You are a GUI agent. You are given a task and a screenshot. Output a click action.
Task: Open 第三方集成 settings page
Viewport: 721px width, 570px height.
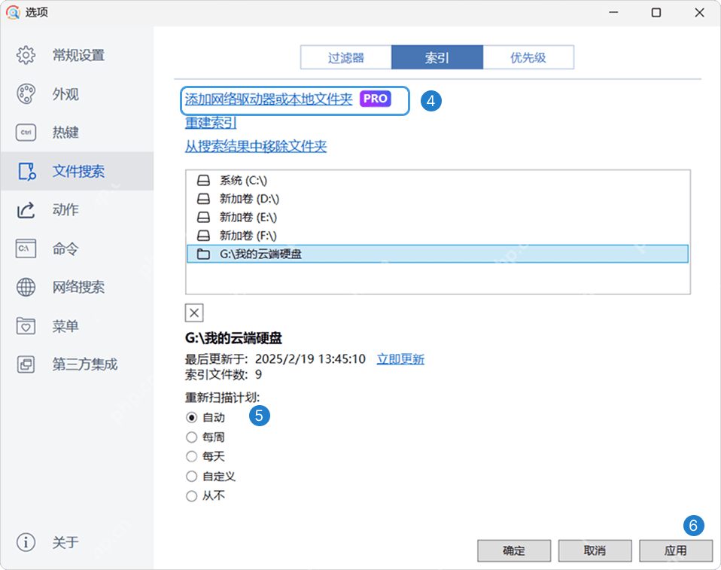77,364
